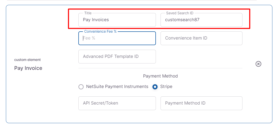277x128 pixels.
Task: Place cursor in 'customsearch87' value
Action: pyautogui.click(x=182, y=20)
